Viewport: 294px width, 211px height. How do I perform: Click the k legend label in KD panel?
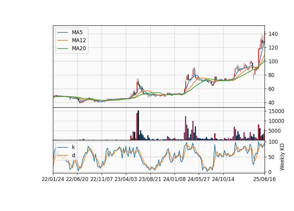coord(73,147)
